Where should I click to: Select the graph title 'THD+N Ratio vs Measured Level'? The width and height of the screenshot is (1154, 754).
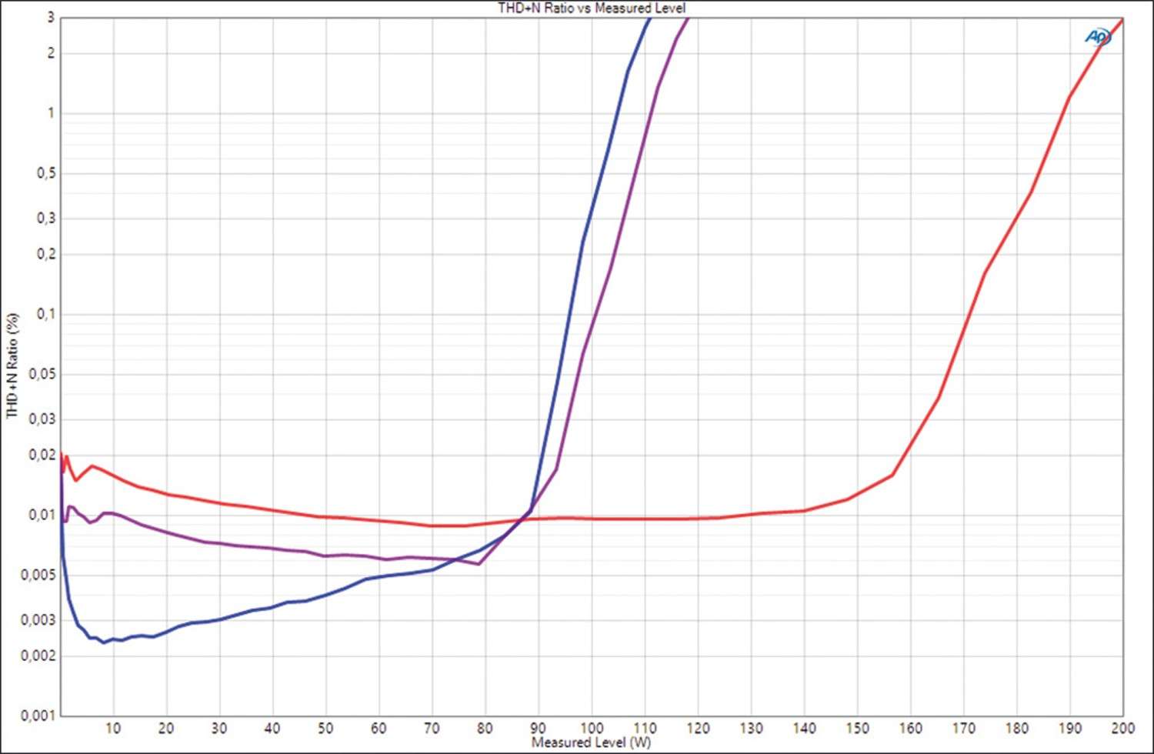[592, 8]
